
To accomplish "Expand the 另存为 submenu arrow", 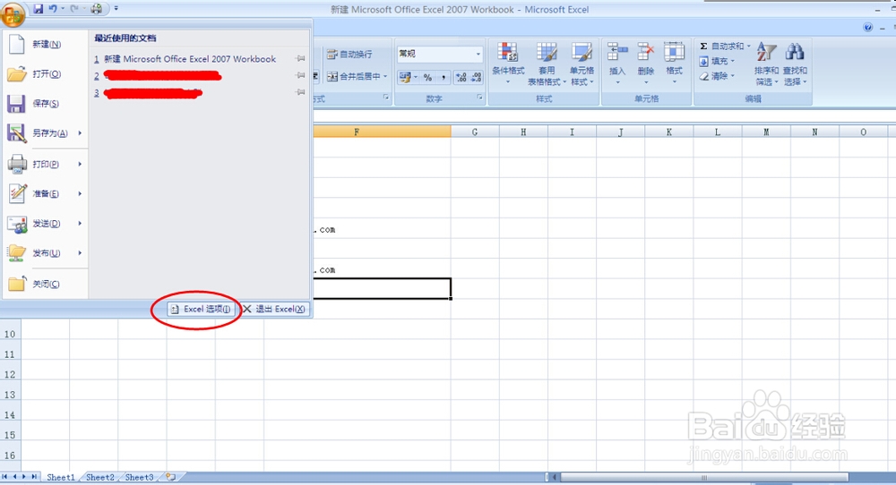I will [x=80, y=133].
